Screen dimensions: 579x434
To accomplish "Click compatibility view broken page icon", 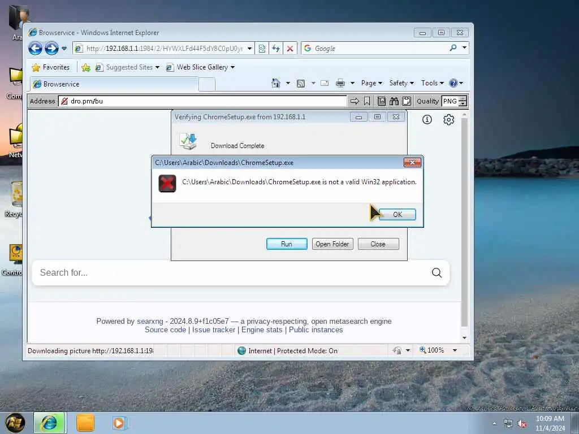I will [x=262, y=49].
